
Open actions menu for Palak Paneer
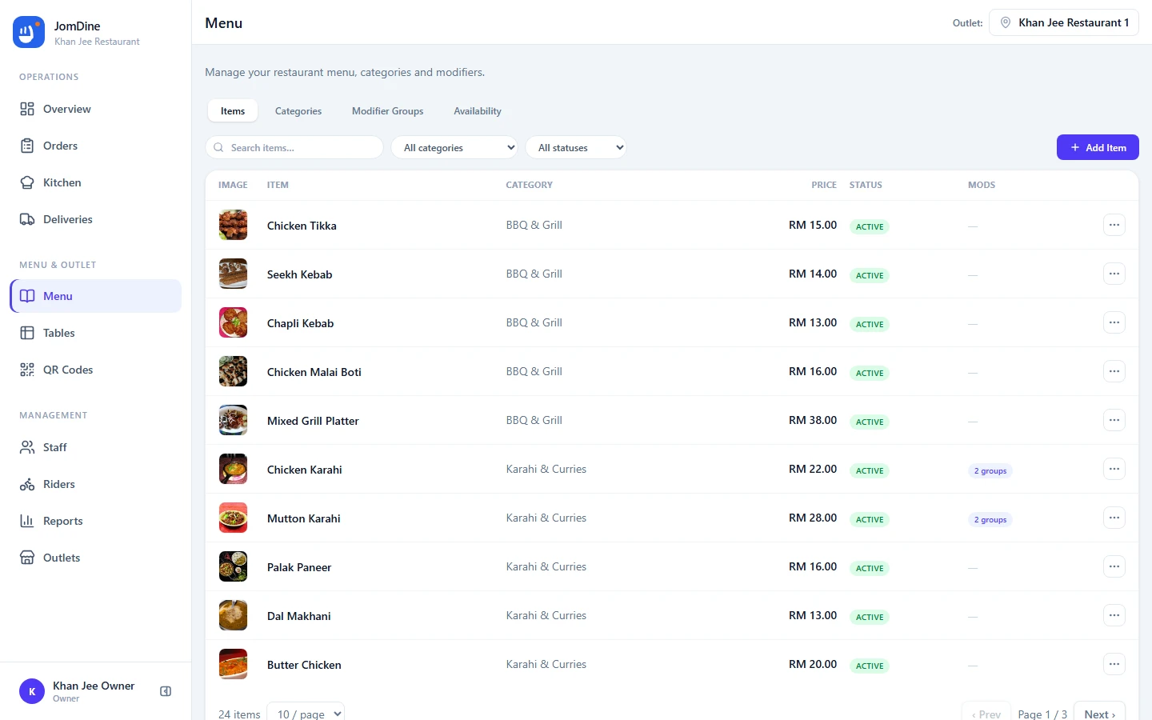1114,566
